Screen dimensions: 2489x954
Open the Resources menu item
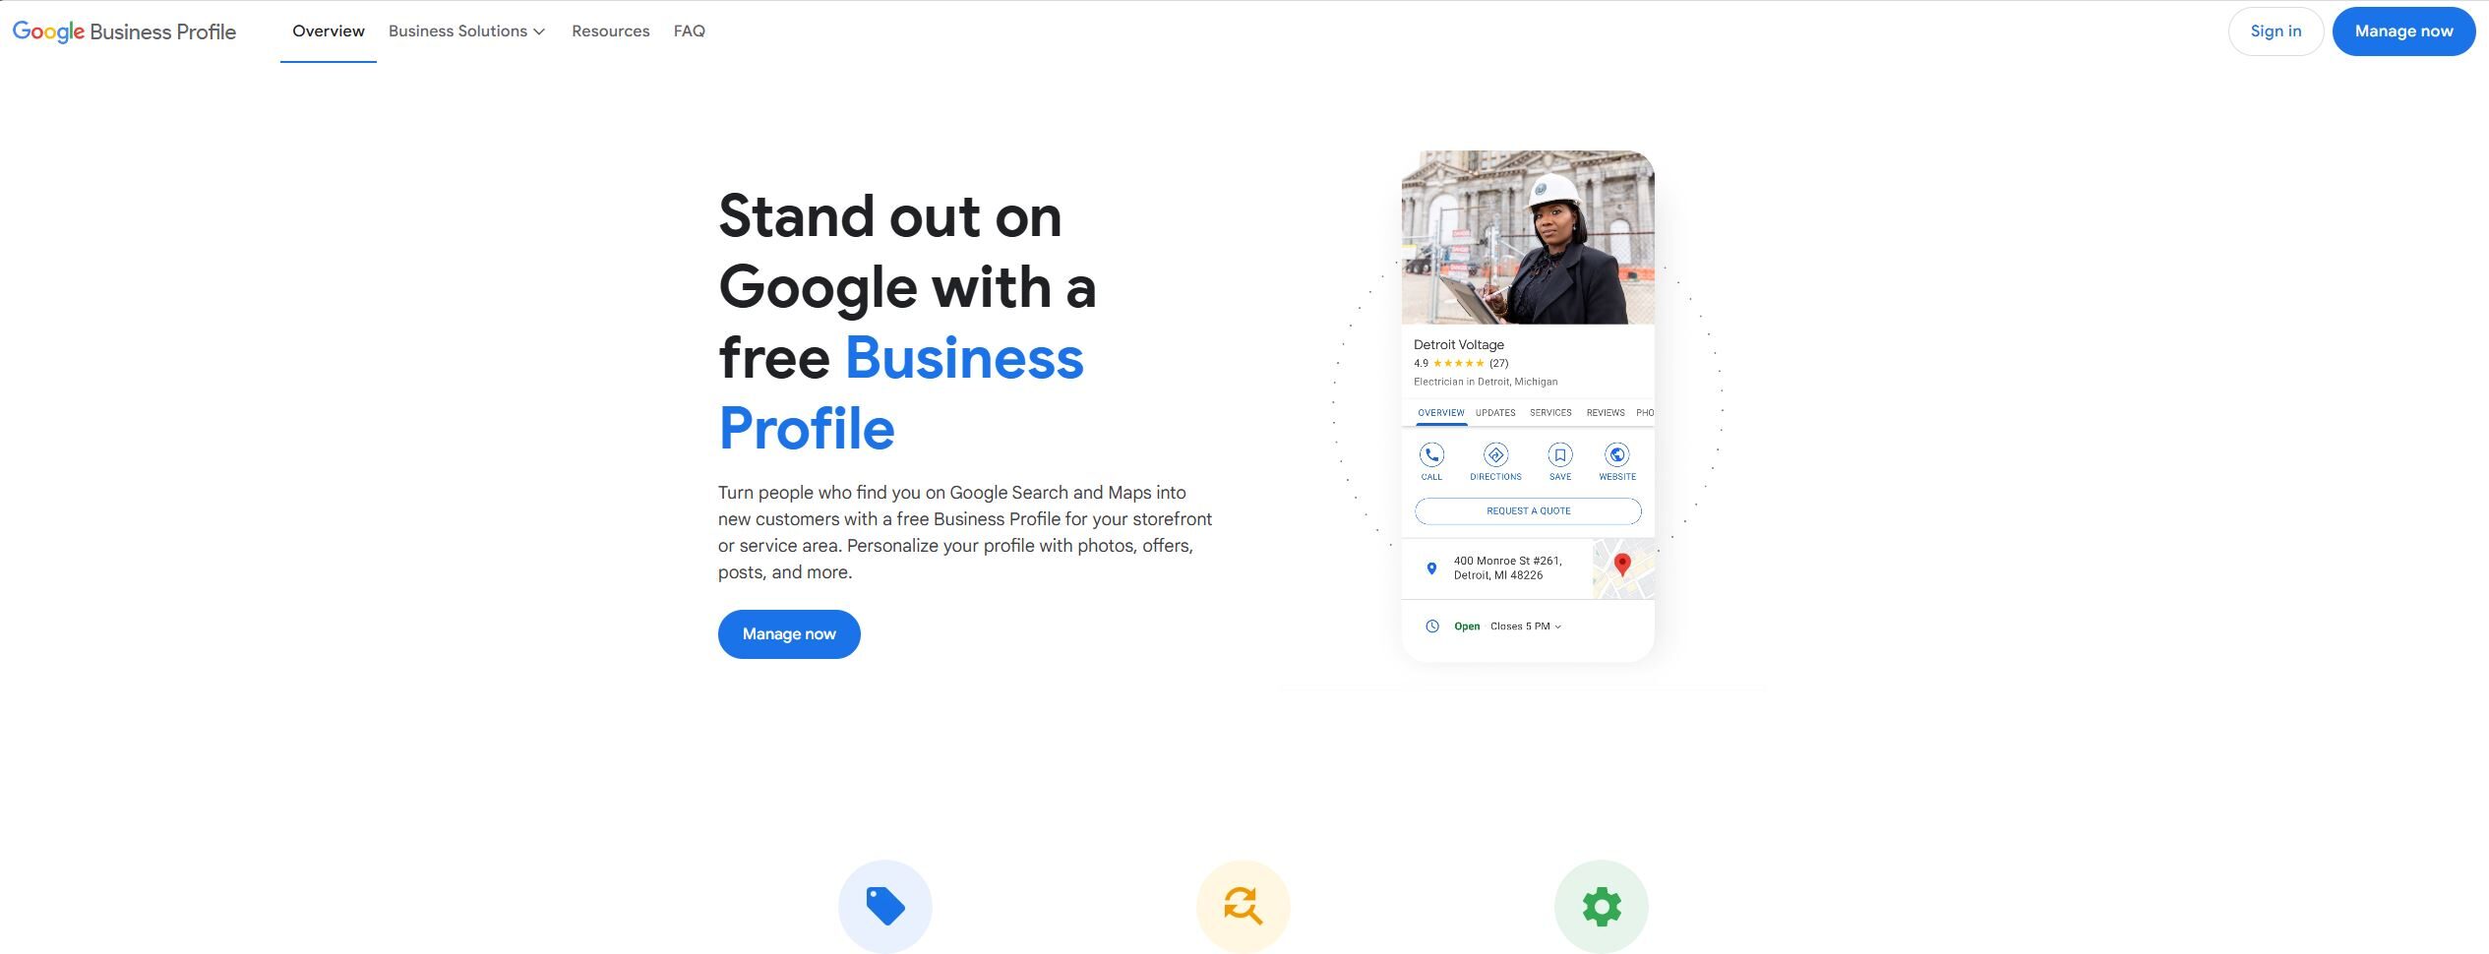[611, 31]
